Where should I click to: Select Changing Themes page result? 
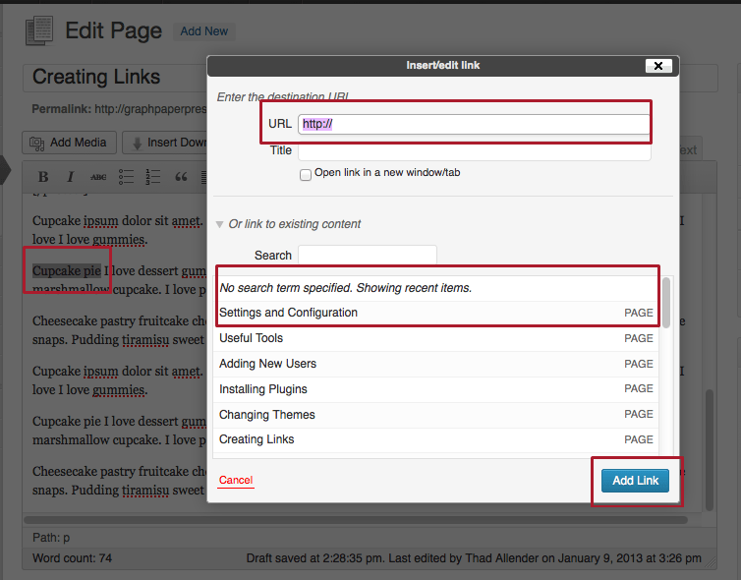point(436,415)
